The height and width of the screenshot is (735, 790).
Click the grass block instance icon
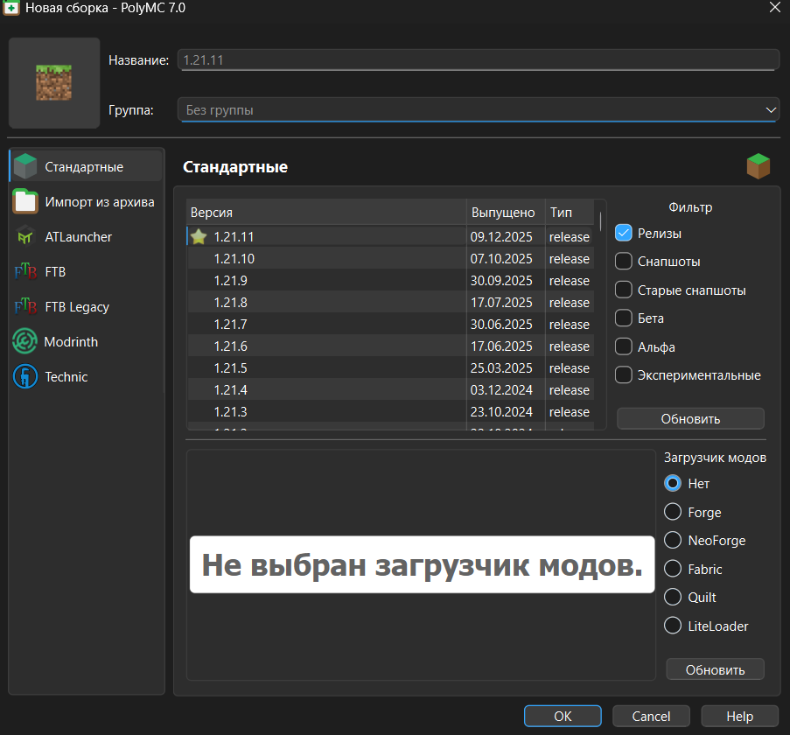point(54,83)
